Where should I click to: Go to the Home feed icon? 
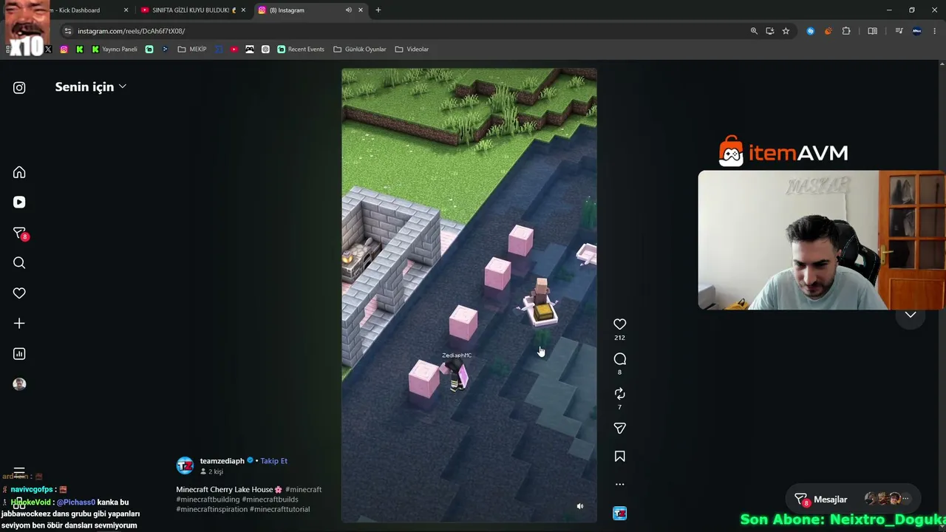[19, 172]
